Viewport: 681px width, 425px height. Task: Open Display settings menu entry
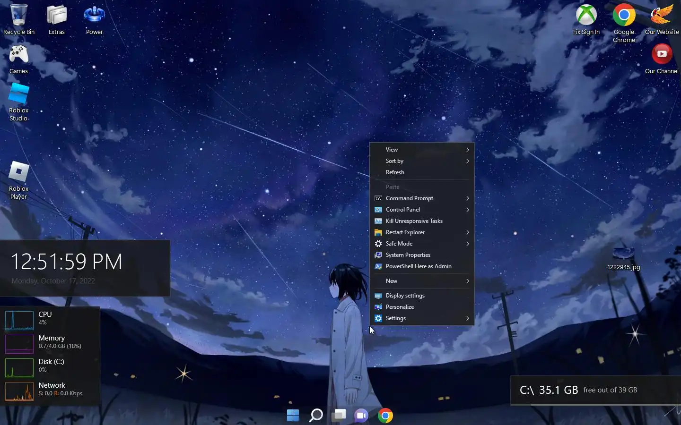pos(422,296)
